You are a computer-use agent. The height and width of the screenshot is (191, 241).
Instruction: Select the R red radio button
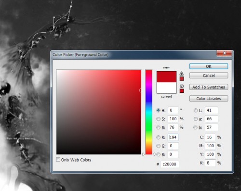158,137
